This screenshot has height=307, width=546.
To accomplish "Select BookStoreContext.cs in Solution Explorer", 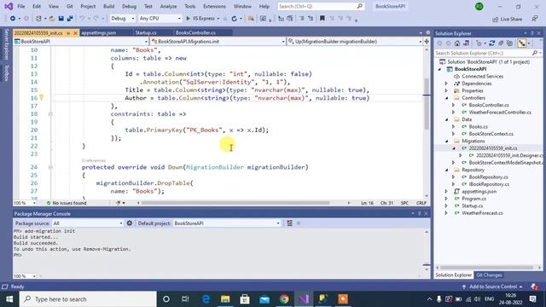I will coord(491,134).
